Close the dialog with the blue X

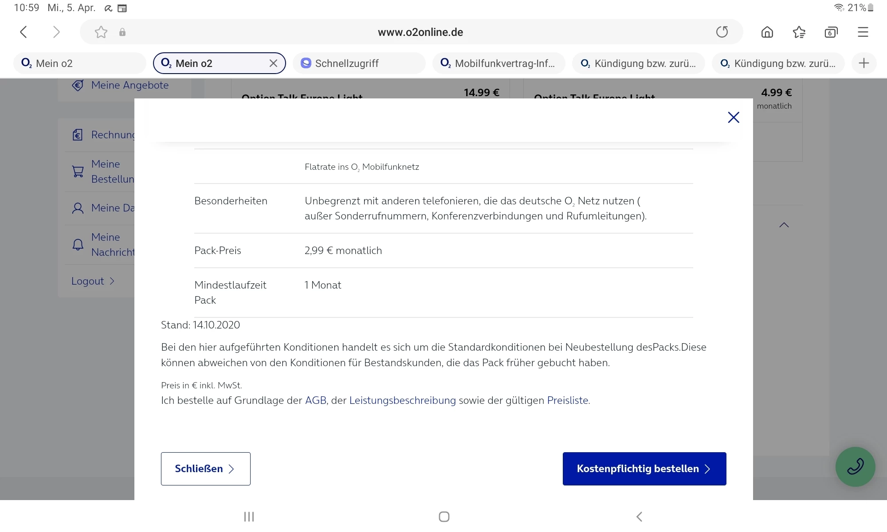(734, 117)
